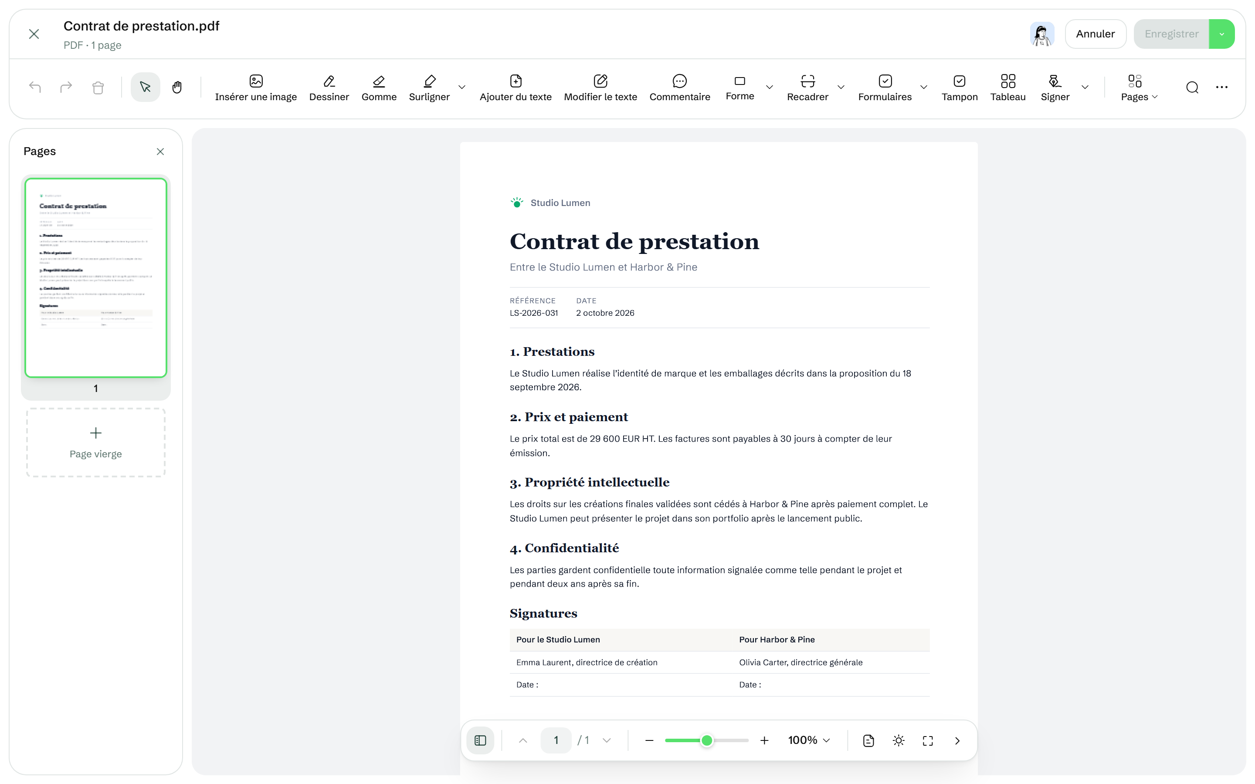Screen dimensions: 1255x784
Task: Open the Pages toolbar dropdown
Action: coord(1139,88)
